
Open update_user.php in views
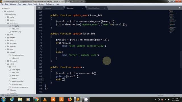click(x=17, y=81)
